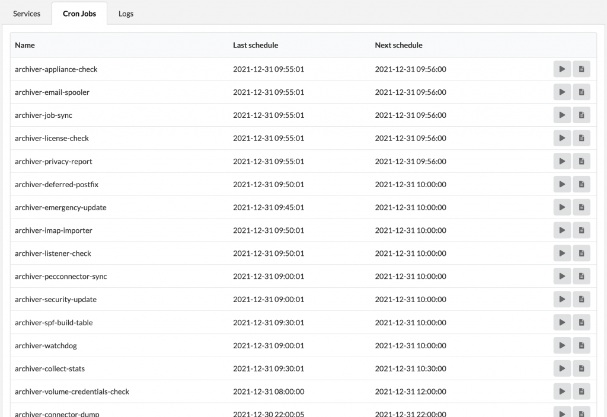
Task: Show archiver-security-update log
Action: click(582, 299)
